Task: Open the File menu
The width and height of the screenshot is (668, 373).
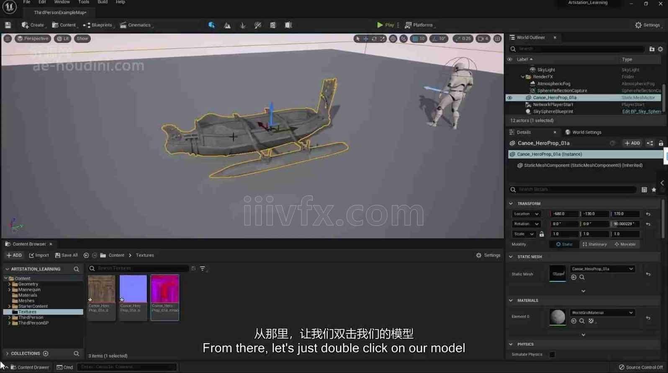Action: (27, 3)
